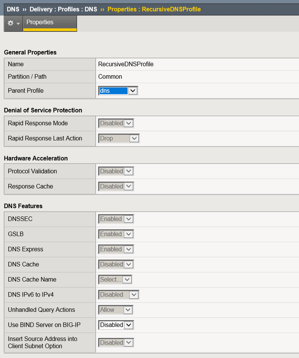Screen dimensions: 299x358
Task: Click the Properties : RecursiveDNSProfile breadcrumb text
Action: click(x=154, y=9)
